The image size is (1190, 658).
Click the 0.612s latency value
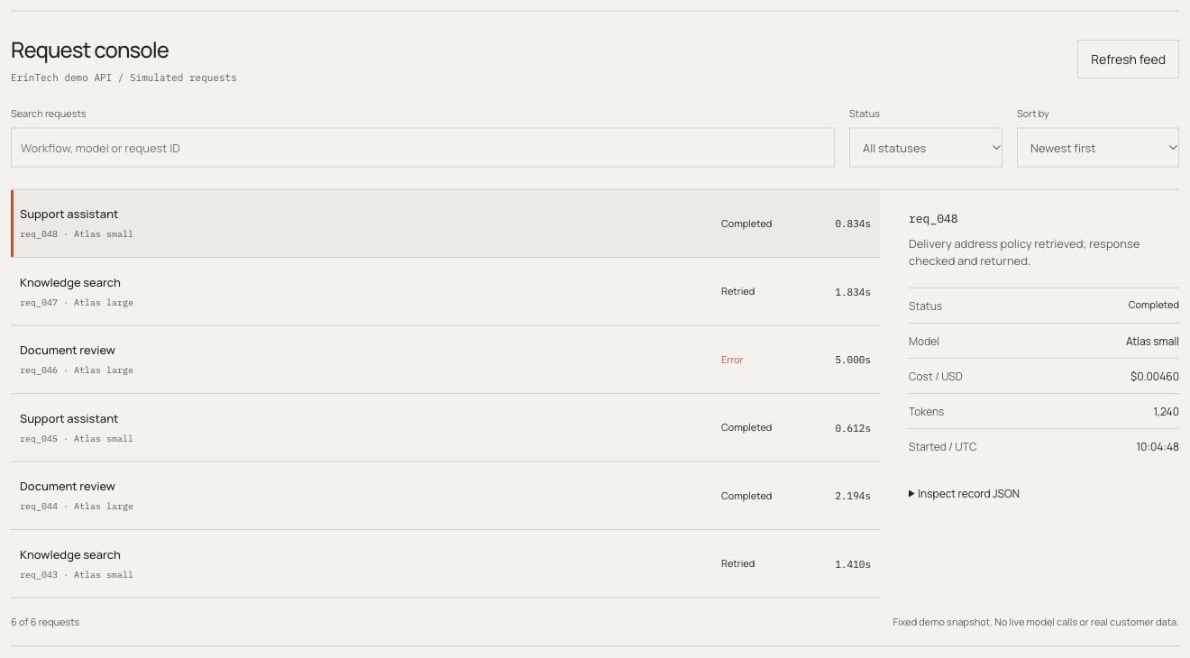coord(853,428)
